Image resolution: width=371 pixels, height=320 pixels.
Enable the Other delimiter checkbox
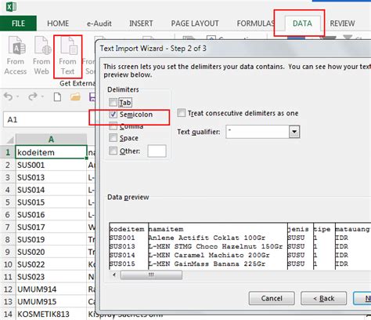coord(113,151)
